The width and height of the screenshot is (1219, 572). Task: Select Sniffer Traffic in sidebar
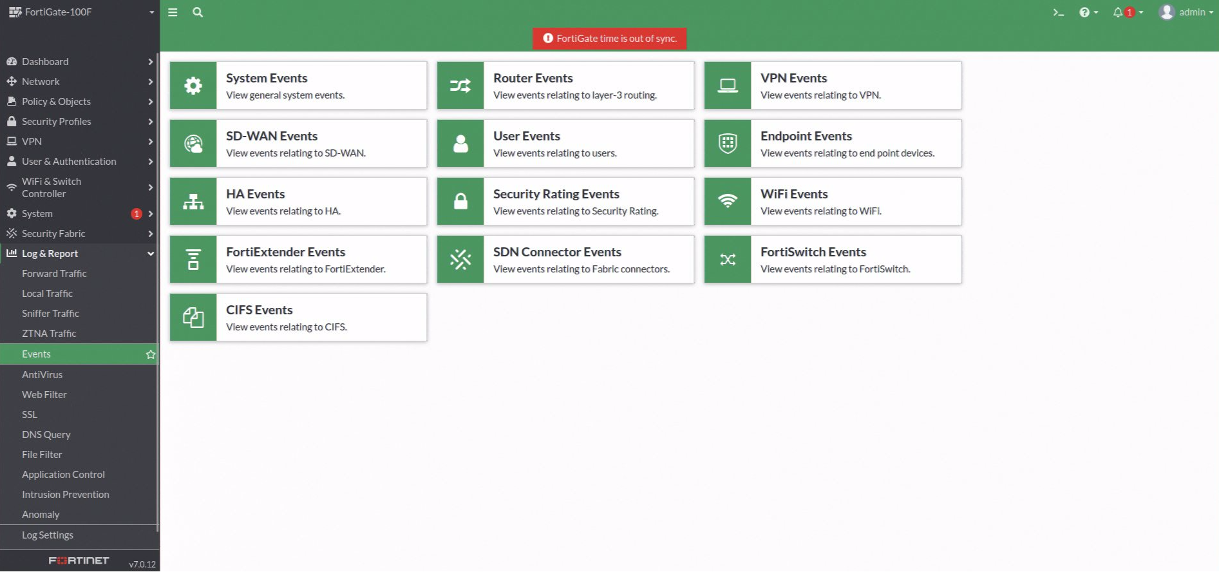pyautogui.click(x=50, y=314)
